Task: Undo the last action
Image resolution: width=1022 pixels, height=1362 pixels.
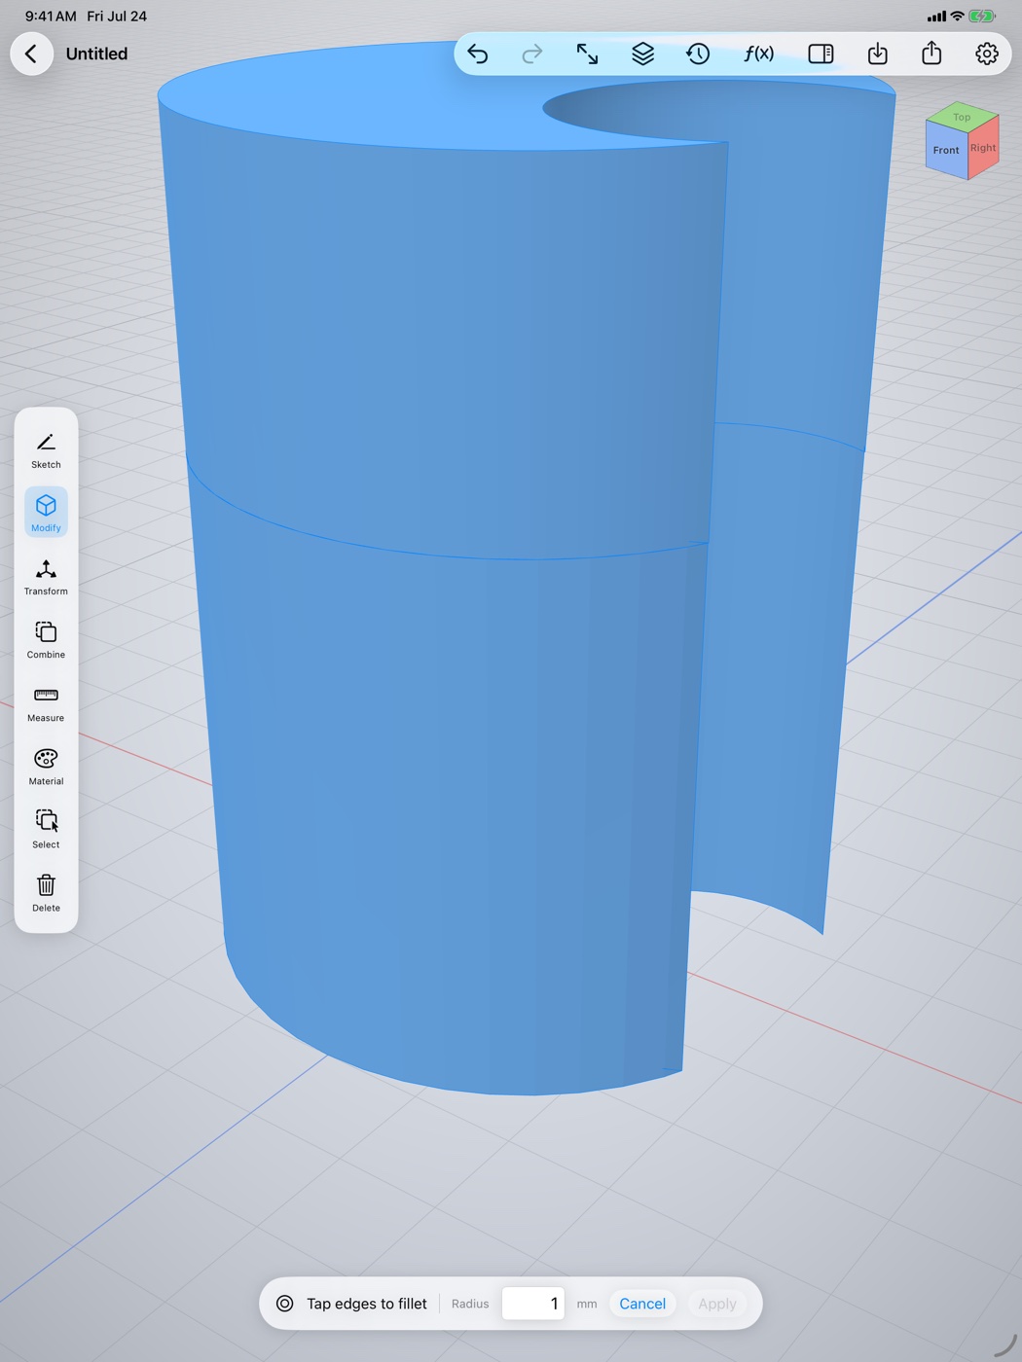Action: pyautogui.click(x=478, y=54)
